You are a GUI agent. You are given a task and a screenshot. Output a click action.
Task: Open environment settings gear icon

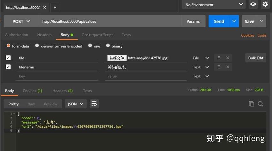tap(265, 4)
